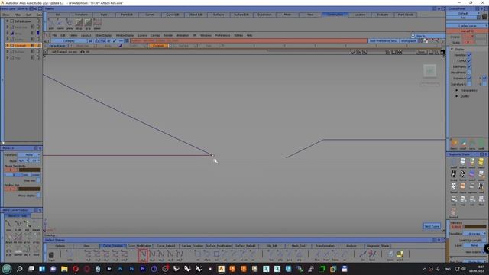Toggle the CV/Hull checkbox in the Control Panel
This screenshot has height=275, width=489.
468,61
